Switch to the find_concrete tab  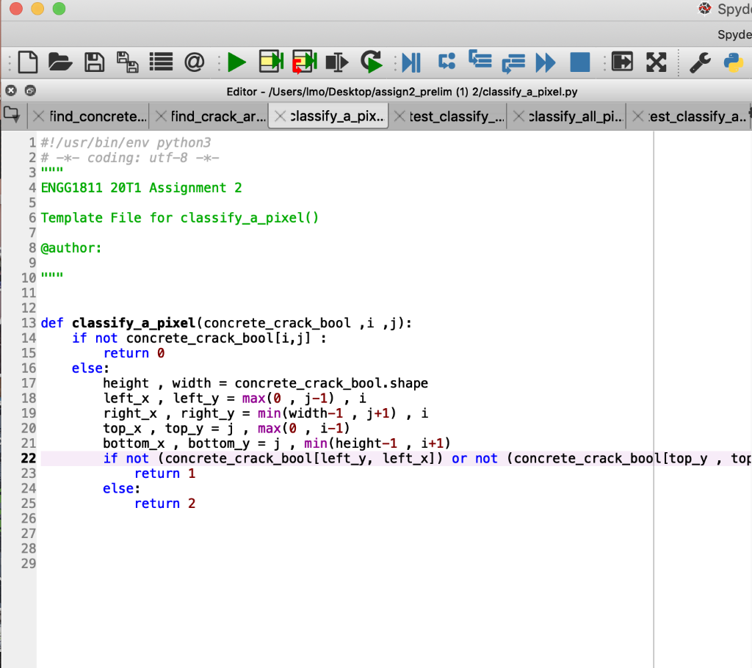98,116
